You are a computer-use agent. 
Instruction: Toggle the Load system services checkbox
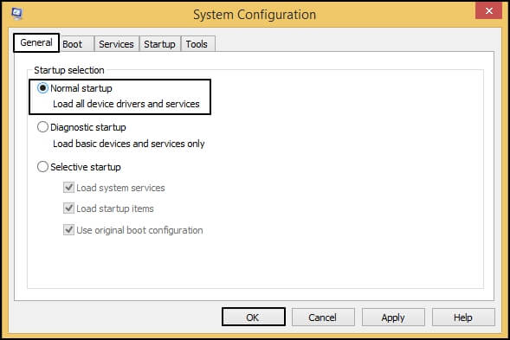[x=68, y=188]
